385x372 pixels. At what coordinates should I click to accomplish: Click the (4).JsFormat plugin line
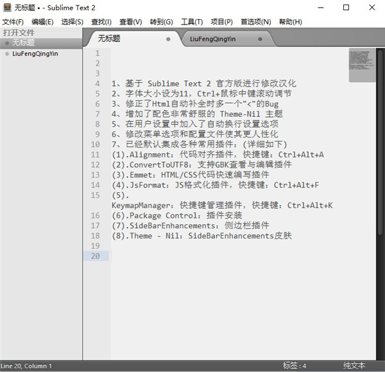(x=216, y=185)
